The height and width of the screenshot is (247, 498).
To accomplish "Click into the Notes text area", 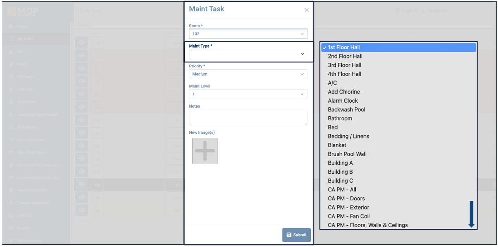I will point(248,117).
